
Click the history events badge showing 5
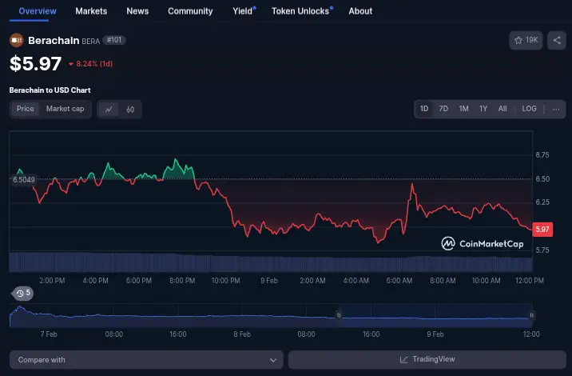[23, 293]
